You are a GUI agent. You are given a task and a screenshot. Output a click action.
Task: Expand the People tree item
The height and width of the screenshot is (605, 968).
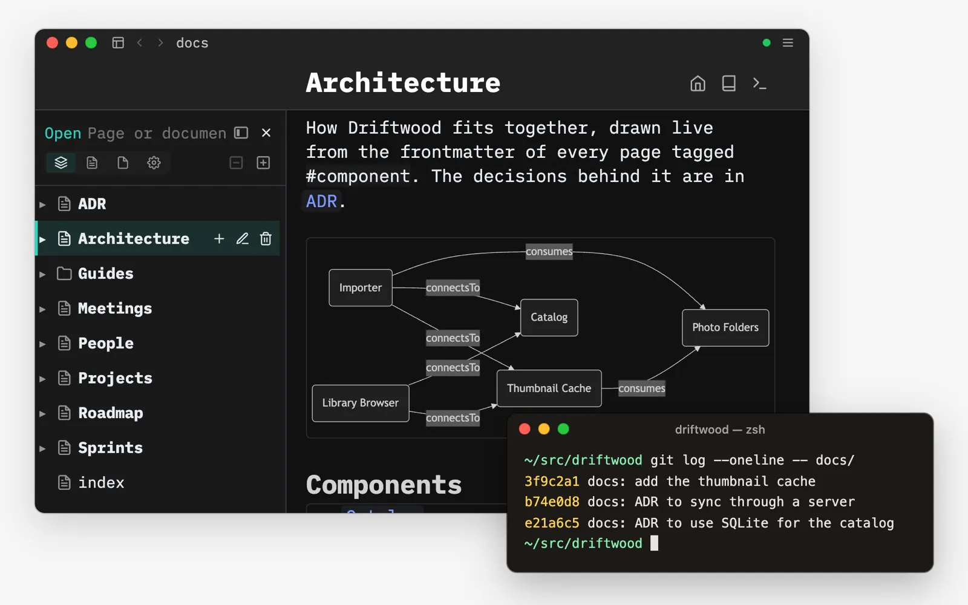42,344
